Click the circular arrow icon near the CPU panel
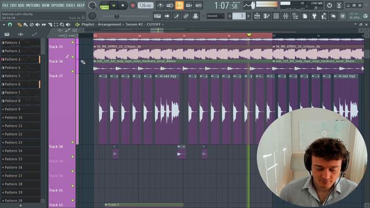Viewport: 370px width, 208px height. [x=330, y=5]
